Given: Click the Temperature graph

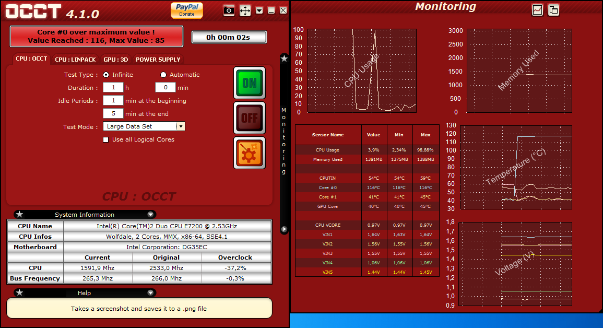Looking at the screenshot, I should (516, 167).
